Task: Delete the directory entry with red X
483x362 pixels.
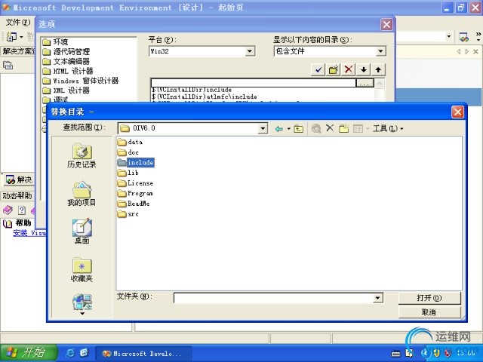Action: 349,70
